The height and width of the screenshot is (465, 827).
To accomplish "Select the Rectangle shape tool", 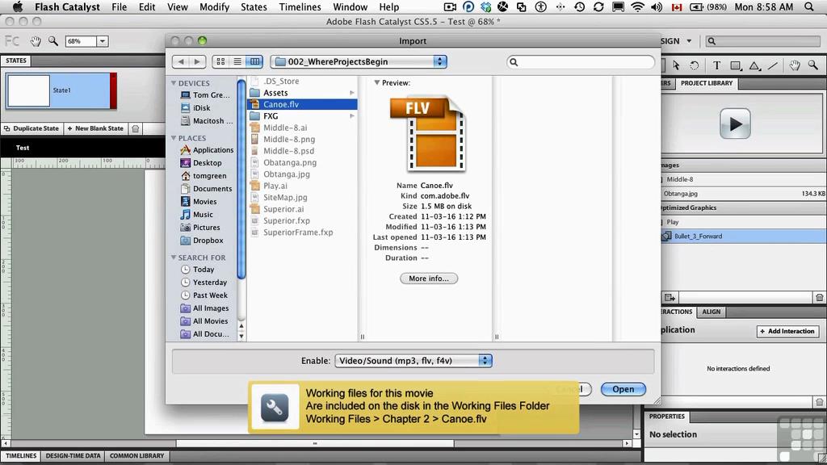I will [735, 65].
